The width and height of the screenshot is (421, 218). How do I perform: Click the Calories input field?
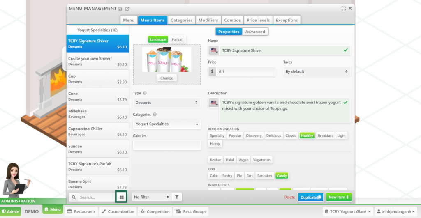pyautogui.click(x=167, y=145)
